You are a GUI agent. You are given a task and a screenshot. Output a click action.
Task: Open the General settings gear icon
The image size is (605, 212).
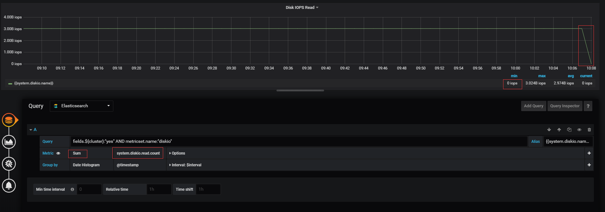[x=9, y=164]
